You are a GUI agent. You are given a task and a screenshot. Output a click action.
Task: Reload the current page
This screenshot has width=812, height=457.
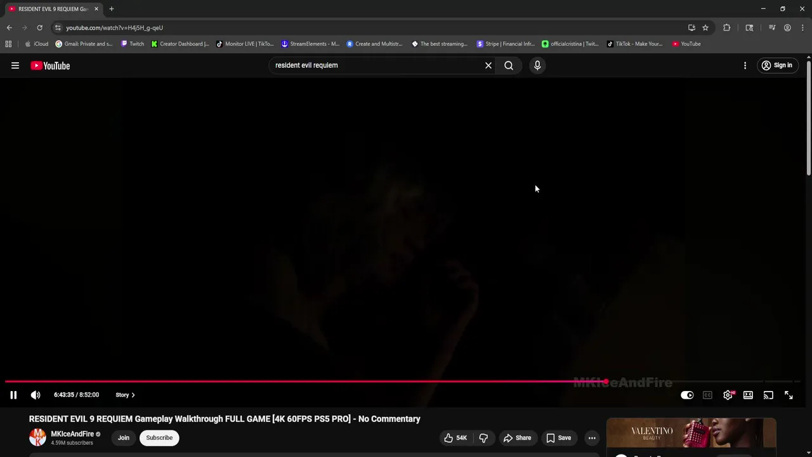(x=39, y=28)
